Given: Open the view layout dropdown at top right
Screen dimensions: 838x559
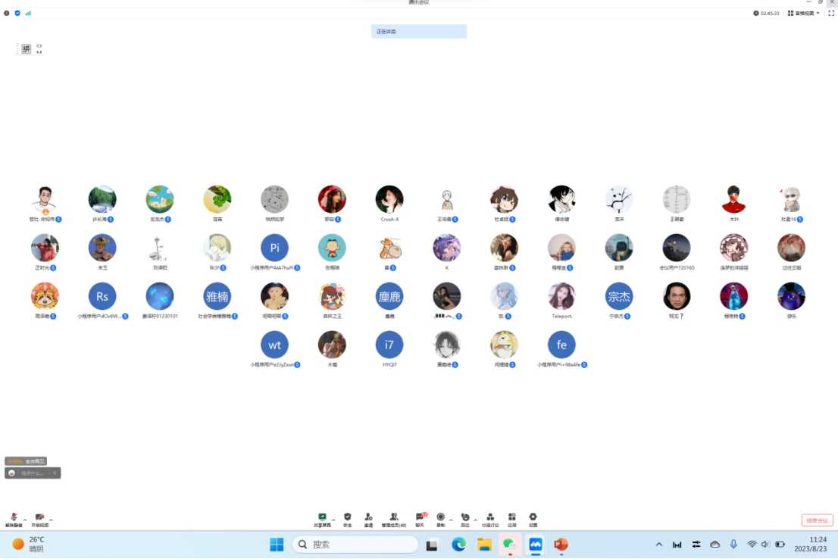Looking at the screenshot, I should (x=803, y=13).
